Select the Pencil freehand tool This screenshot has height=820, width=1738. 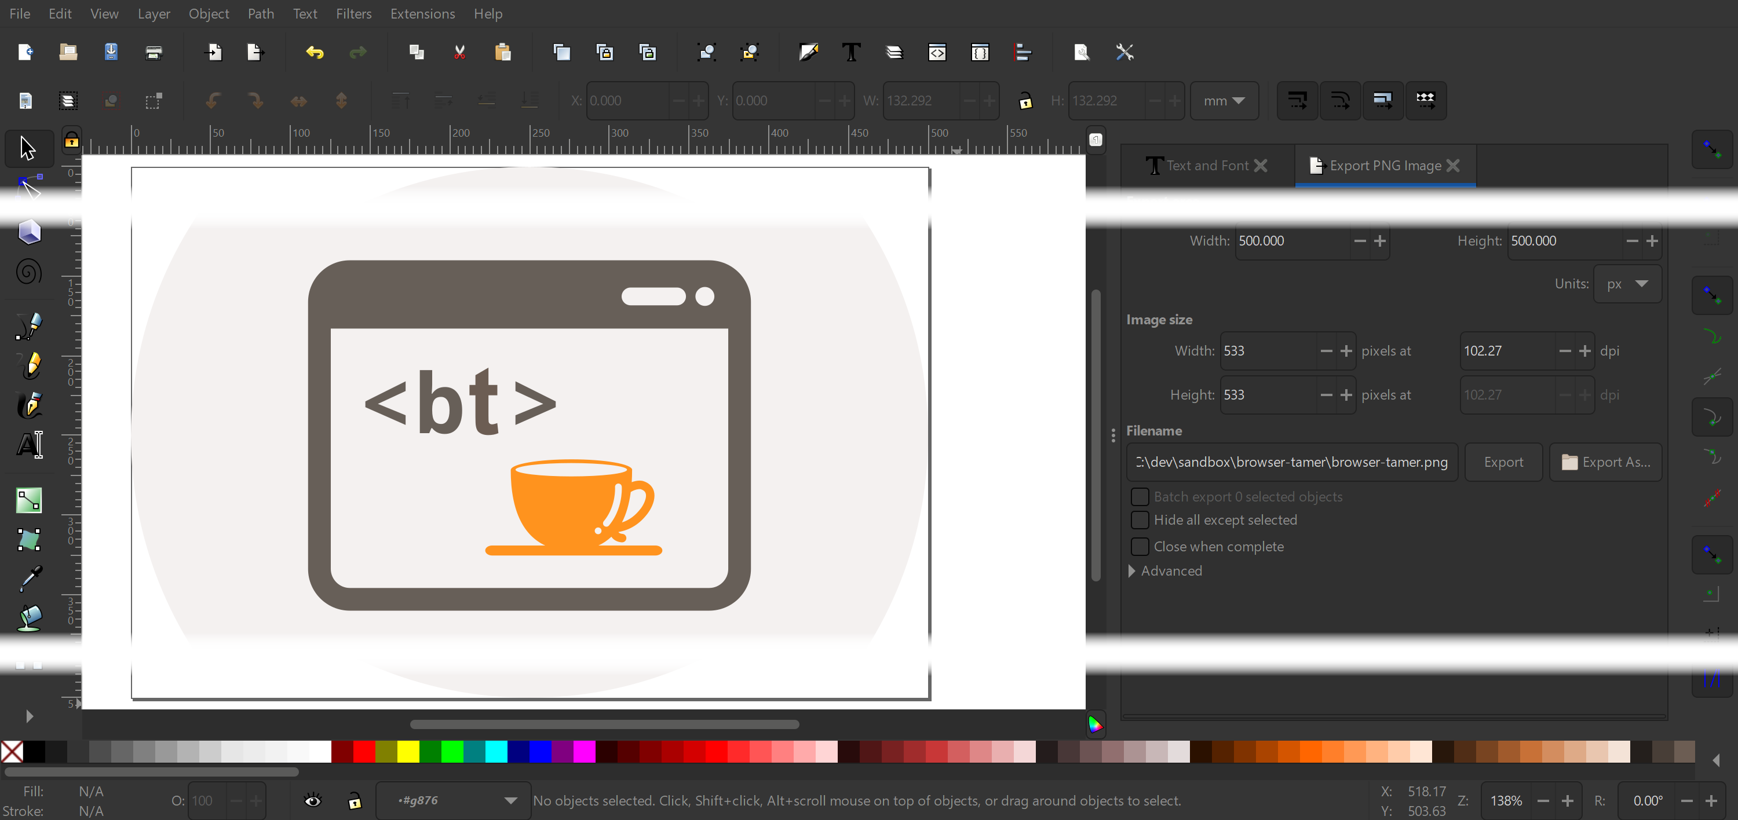[28, 365]
